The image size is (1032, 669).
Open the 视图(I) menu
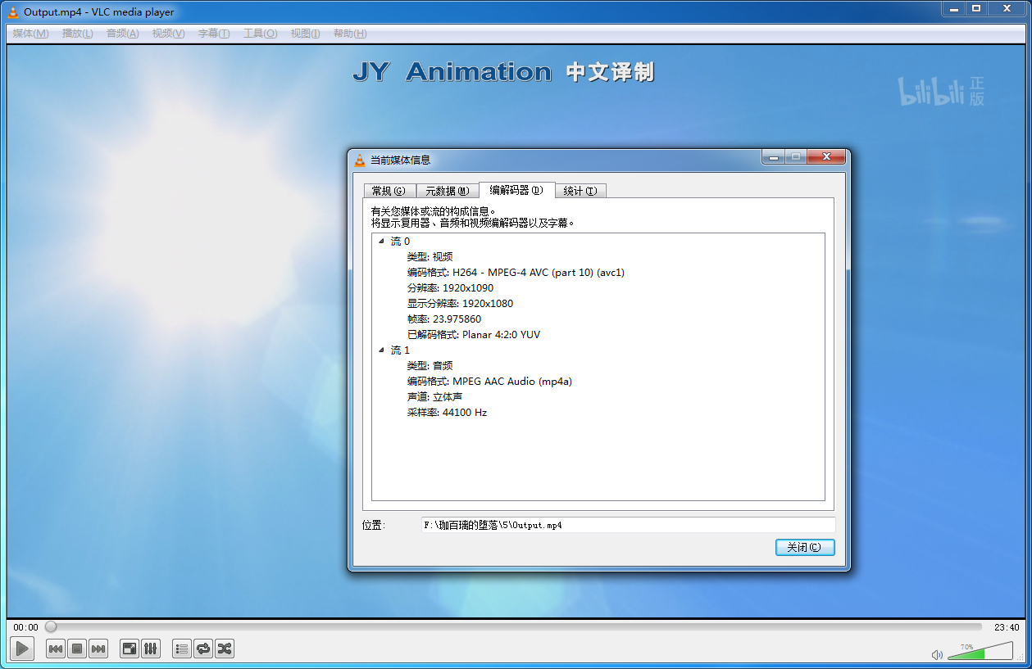[x=305, y=34]
